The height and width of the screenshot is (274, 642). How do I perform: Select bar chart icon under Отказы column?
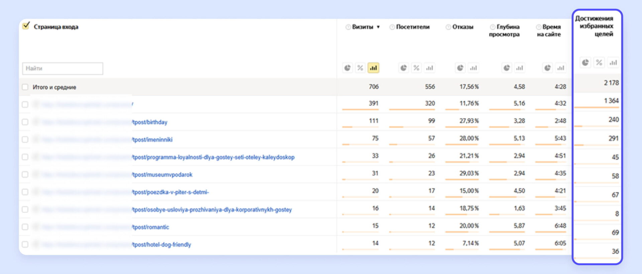[473, 68]
